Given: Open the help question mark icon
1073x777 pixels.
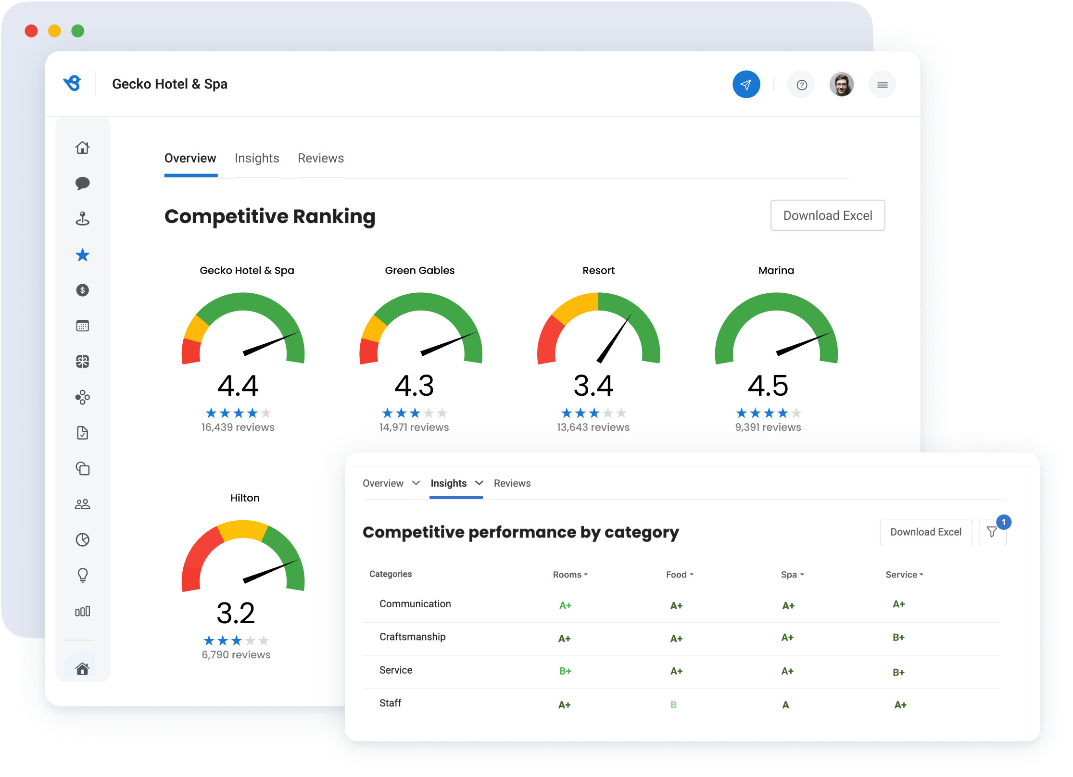Looking at the screenshot, I should [x=801, y=85].
